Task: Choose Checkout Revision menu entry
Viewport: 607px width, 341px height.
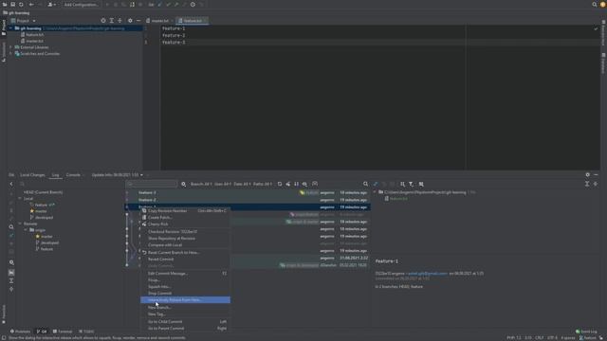Action: 185,231
